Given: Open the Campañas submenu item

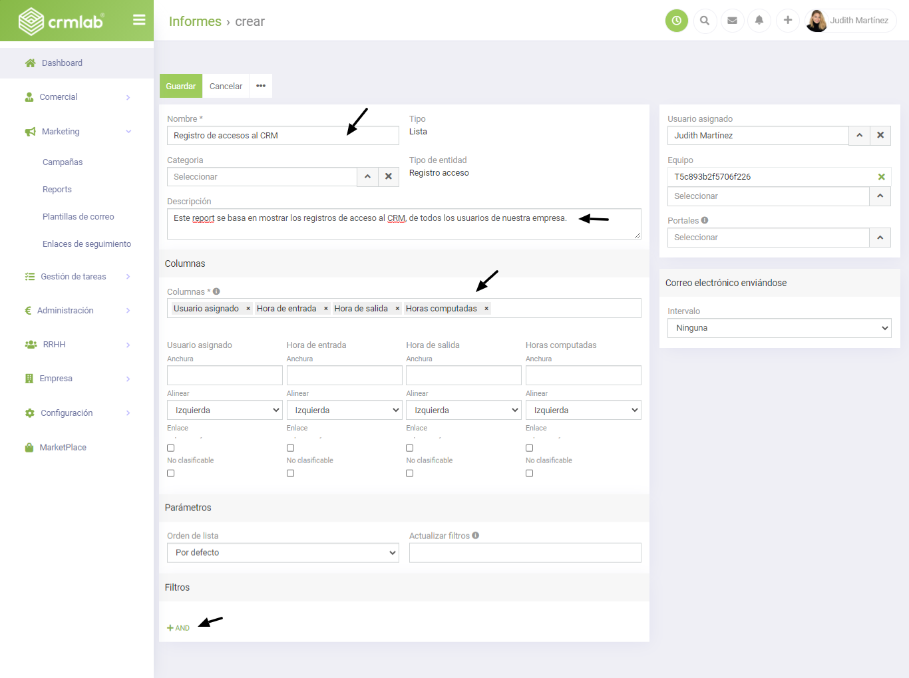Looking at the screenshot, I should (63, 162).
